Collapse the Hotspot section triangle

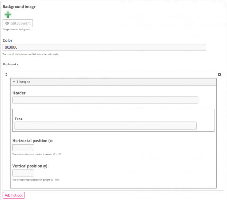[14, 82]
